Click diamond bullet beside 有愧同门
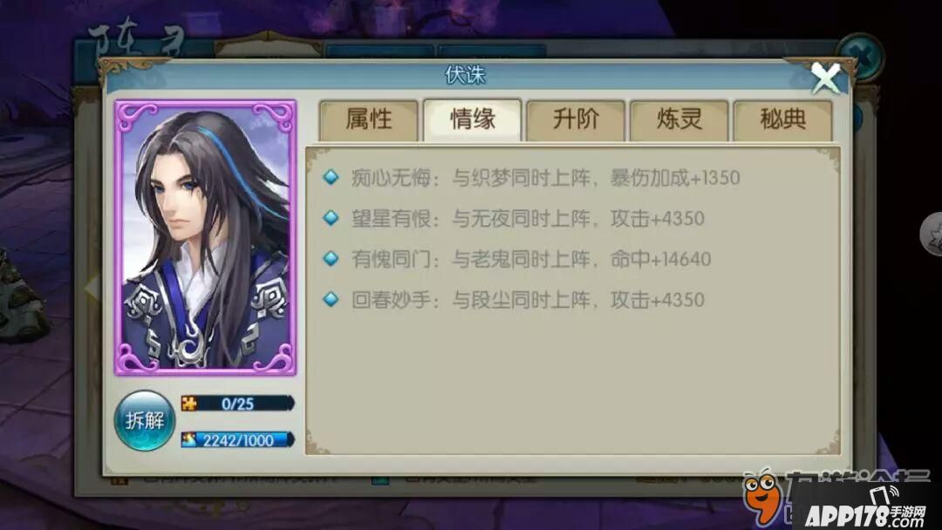 (x=331, y=259)
